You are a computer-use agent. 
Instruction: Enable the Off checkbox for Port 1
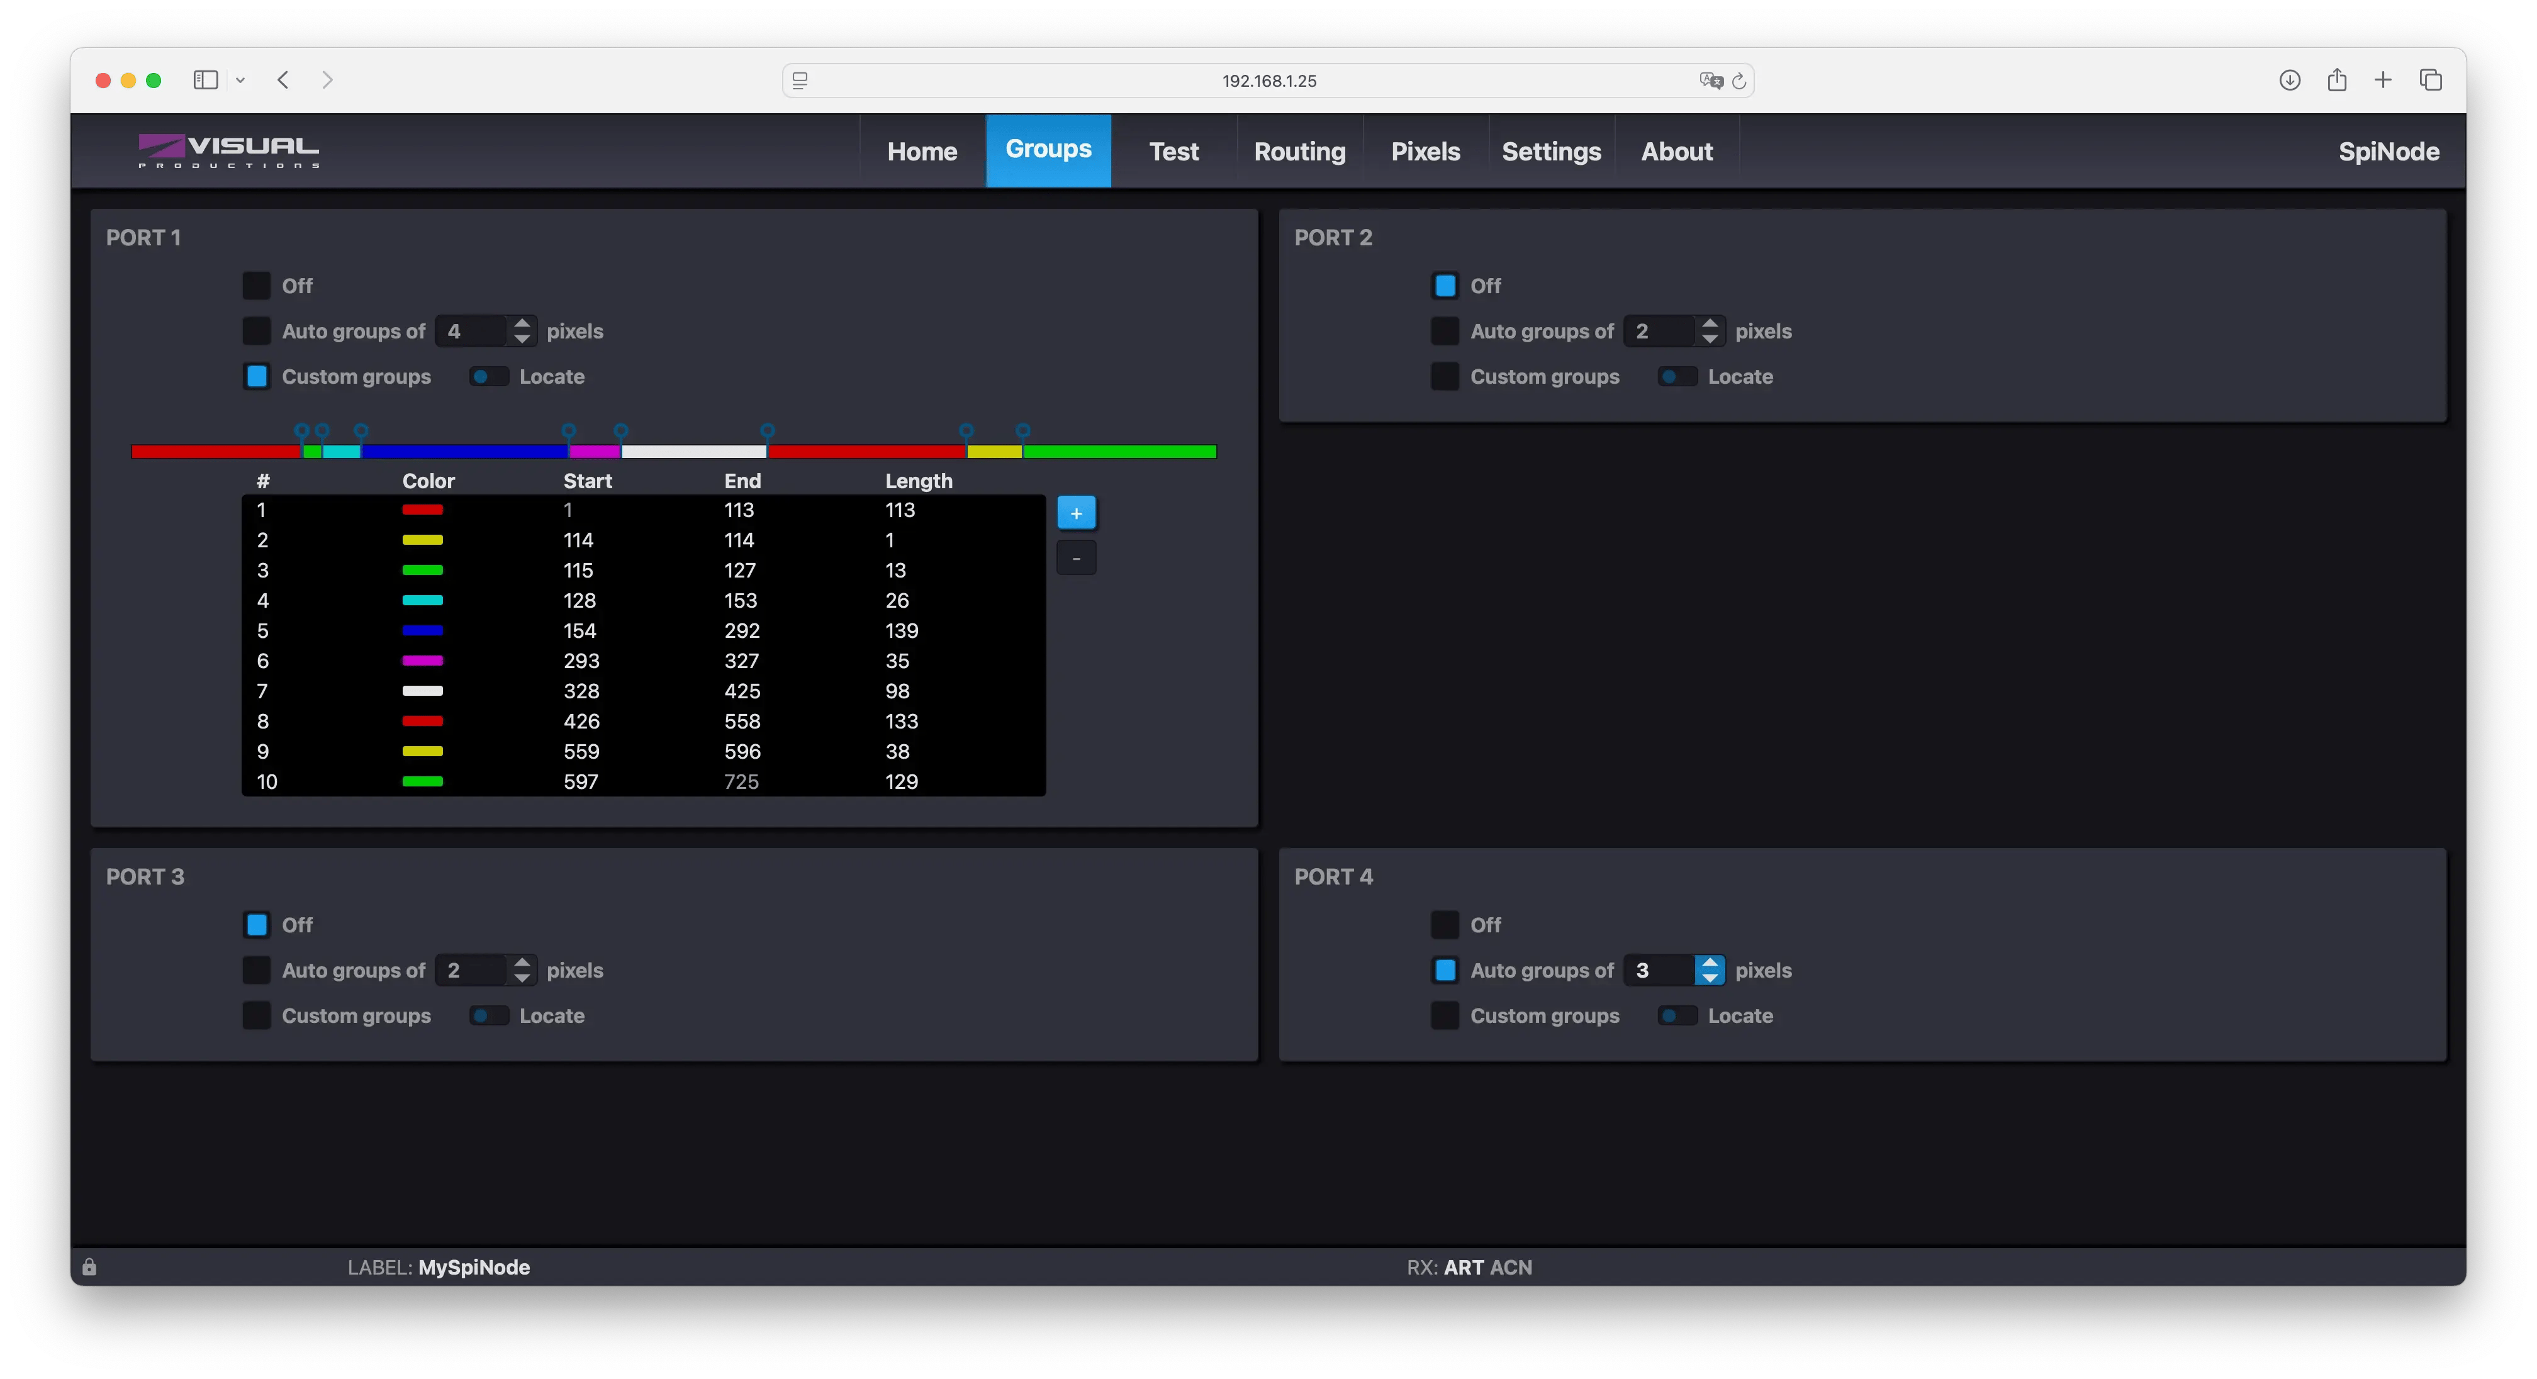256,286
